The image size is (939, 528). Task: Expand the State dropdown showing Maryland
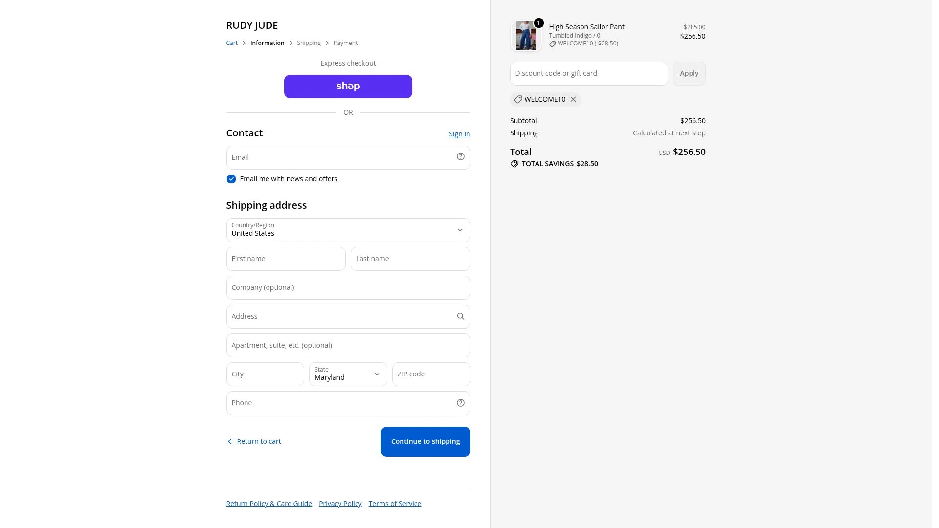click(x=348, y=374)
